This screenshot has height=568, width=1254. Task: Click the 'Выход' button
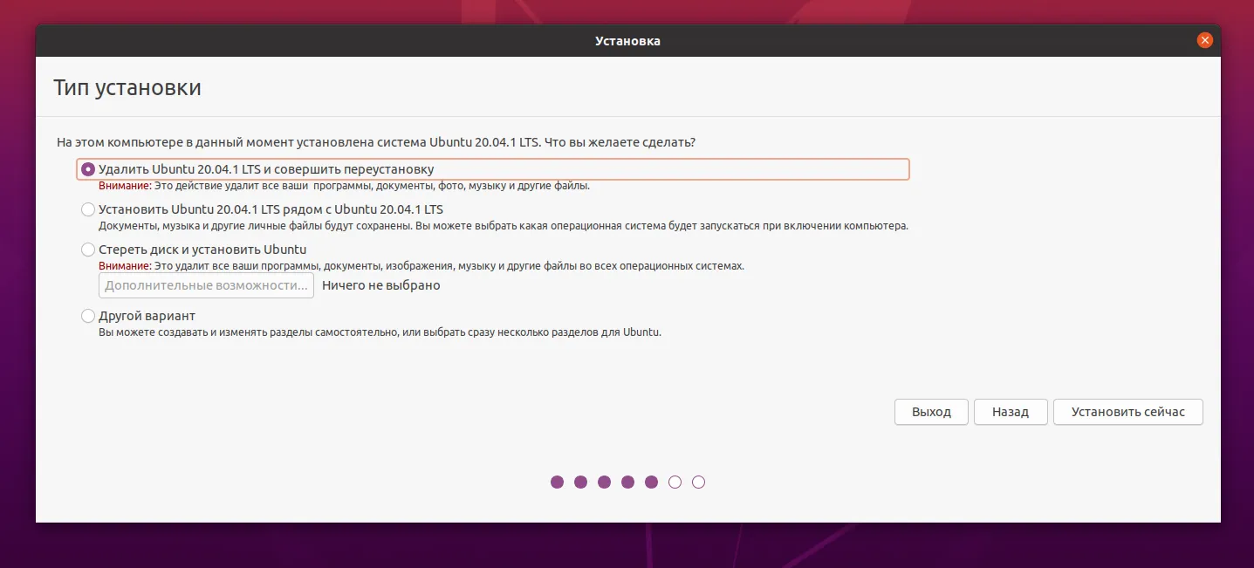[931, 412]
